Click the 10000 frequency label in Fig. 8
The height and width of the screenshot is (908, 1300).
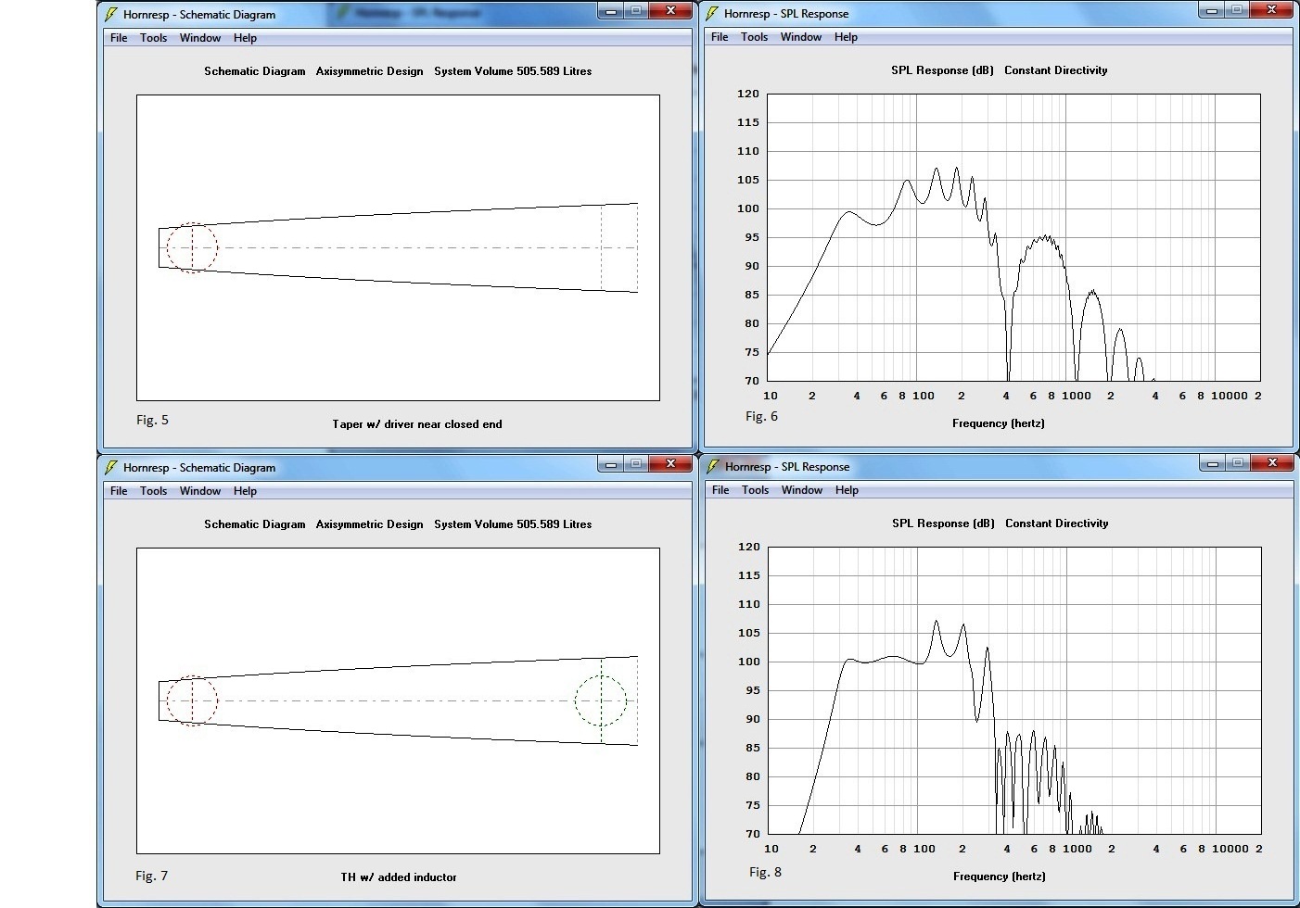(x=1230, y=849)
